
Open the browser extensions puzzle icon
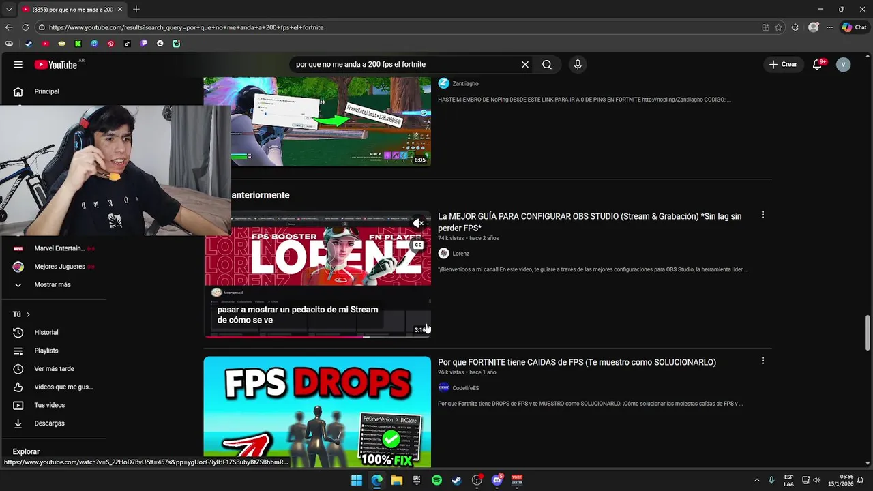(x=795, y=27)
